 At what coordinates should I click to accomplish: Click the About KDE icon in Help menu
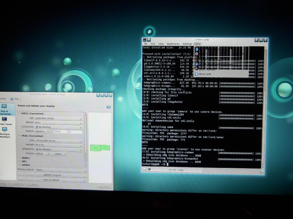click(x=197, y=74)
